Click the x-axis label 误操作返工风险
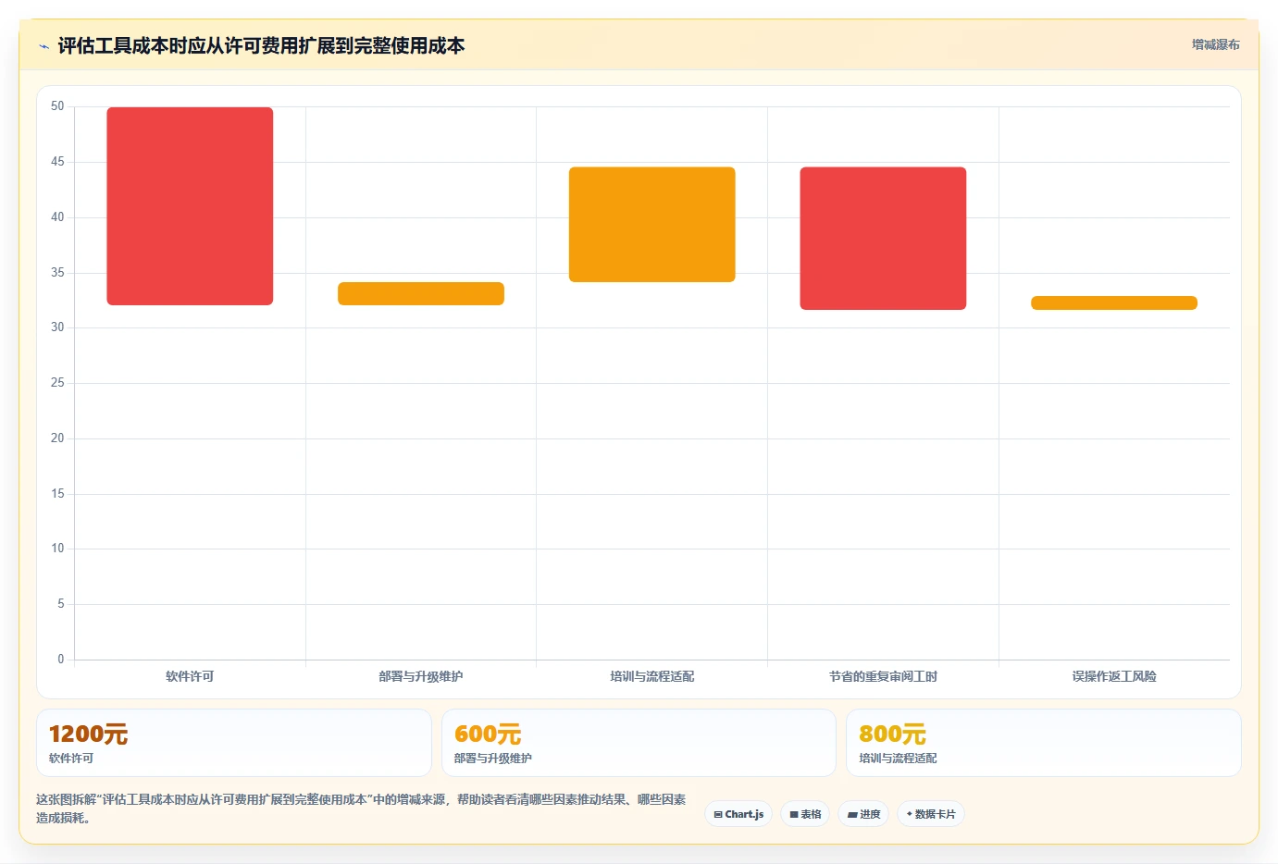Viewport: 1278px width, 864px height. coord(1114,676)
